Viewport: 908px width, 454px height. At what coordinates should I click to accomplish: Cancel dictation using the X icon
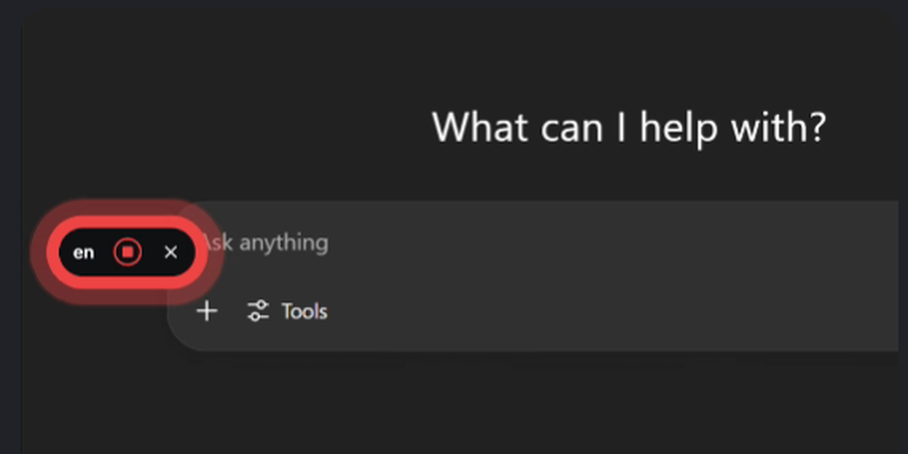(171, 252)
